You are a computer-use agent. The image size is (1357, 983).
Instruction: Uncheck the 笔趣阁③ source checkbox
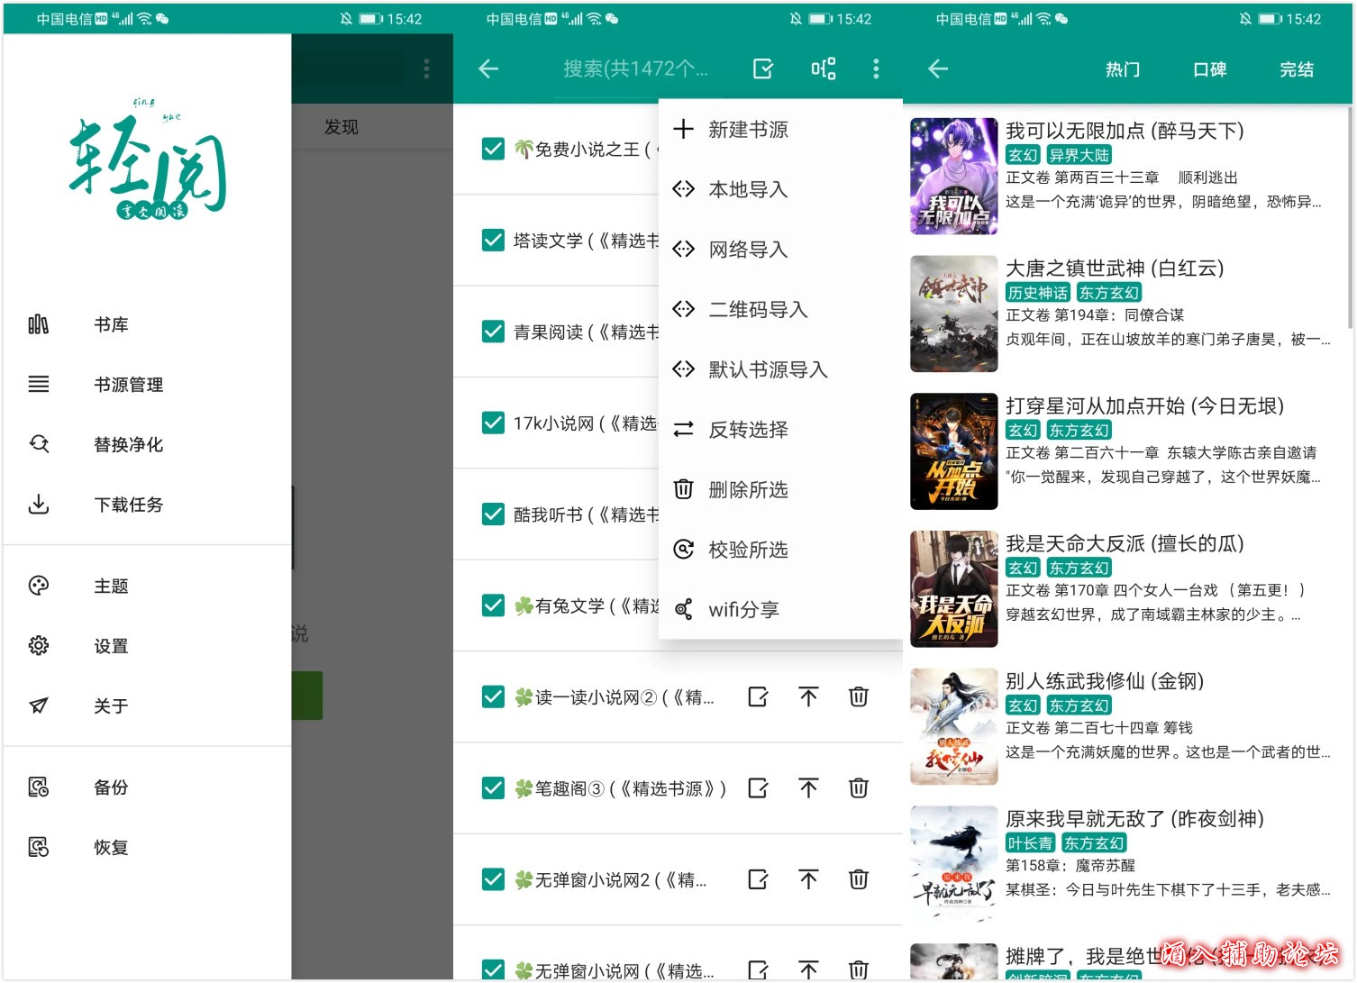[493, 788]
